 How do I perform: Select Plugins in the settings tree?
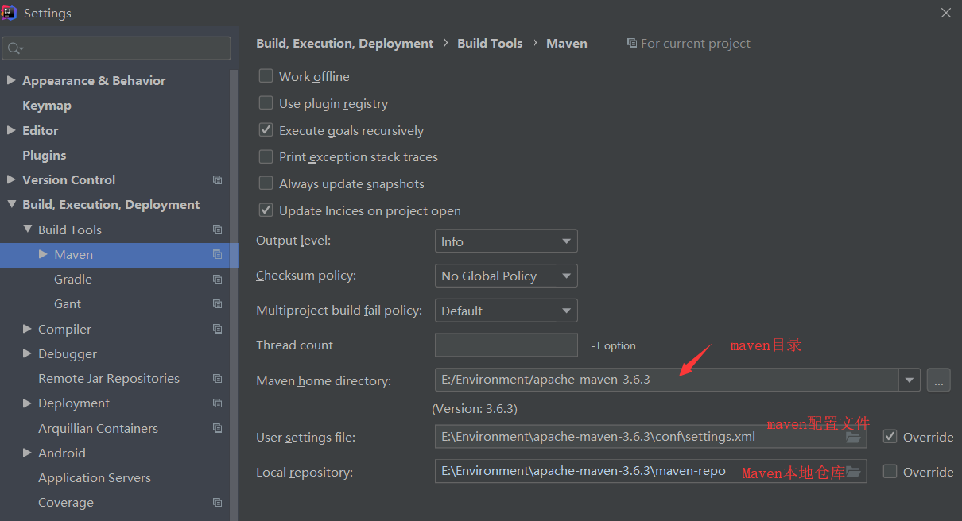(x=44, y=156)
